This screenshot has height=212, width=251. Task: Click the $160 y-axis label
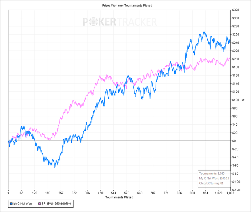(x=236, y=76)
